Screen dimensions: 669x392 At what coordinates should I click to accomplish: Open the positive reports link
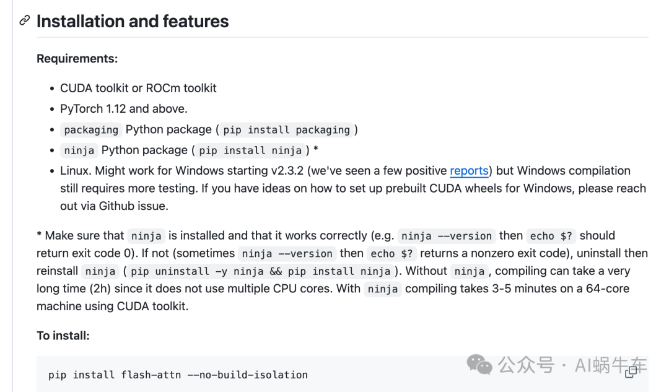click(469, 171)
